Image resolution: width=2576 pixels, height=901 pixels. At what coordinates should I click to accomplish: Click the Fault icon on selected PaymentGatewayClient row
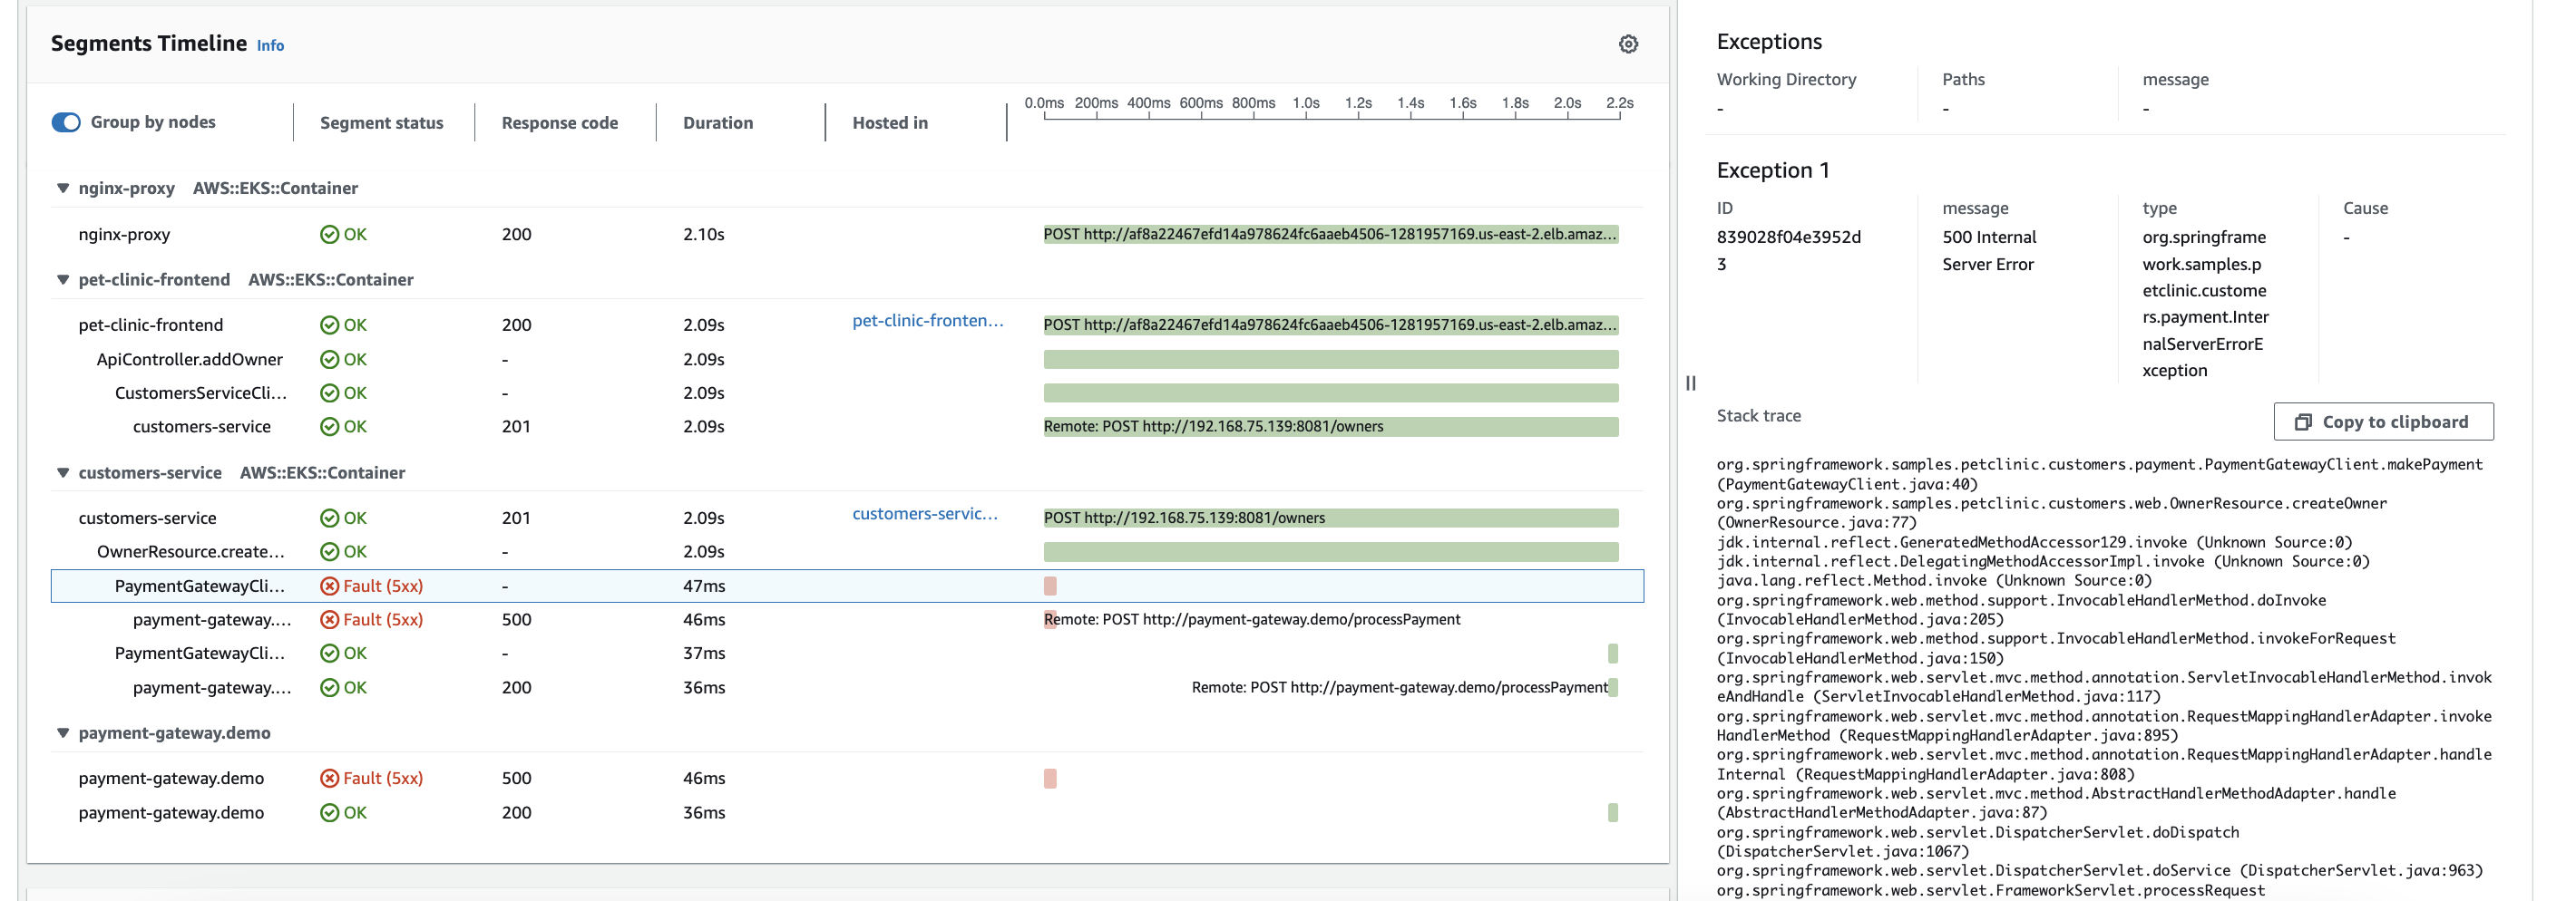tap(329, 586)
